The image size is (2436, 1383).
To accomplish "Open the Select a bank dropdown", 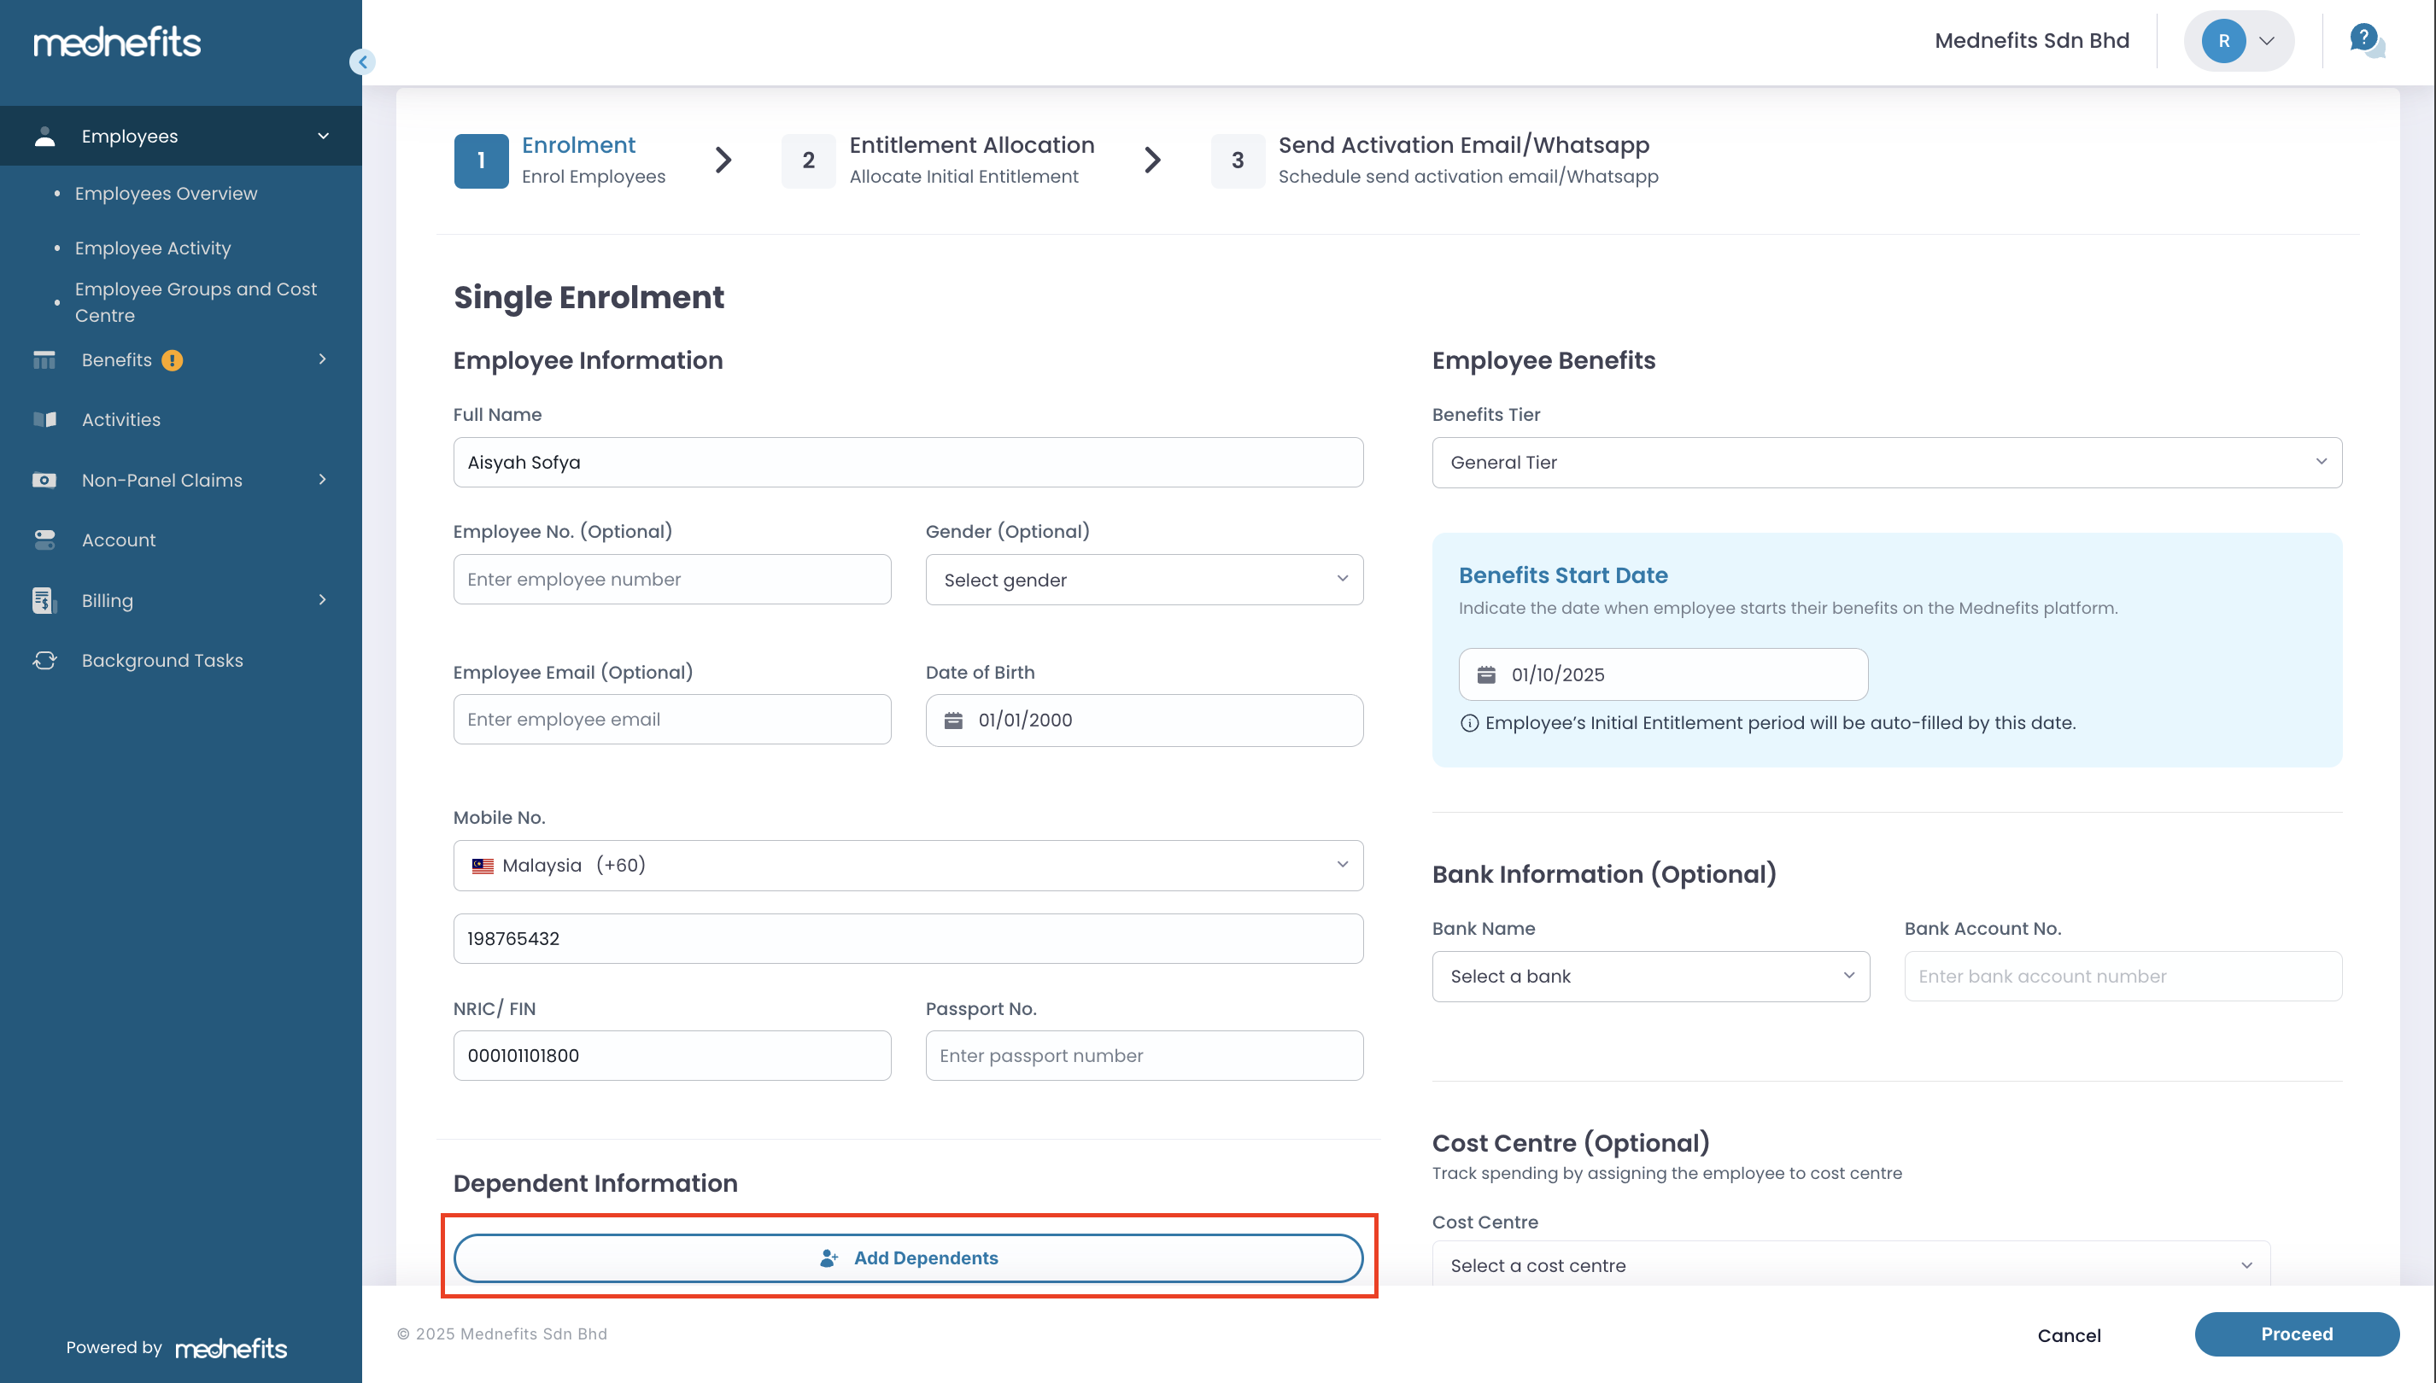I will pyautogui.click(x=1650, y=977).
